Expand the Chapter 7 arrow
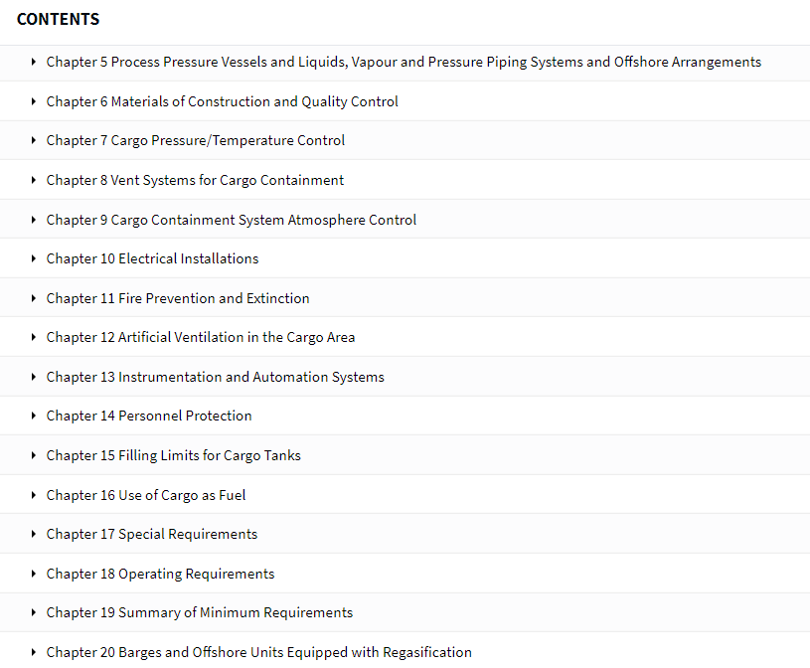The width and height of the screenshot is (810, 668). click(x=34, y=140)
